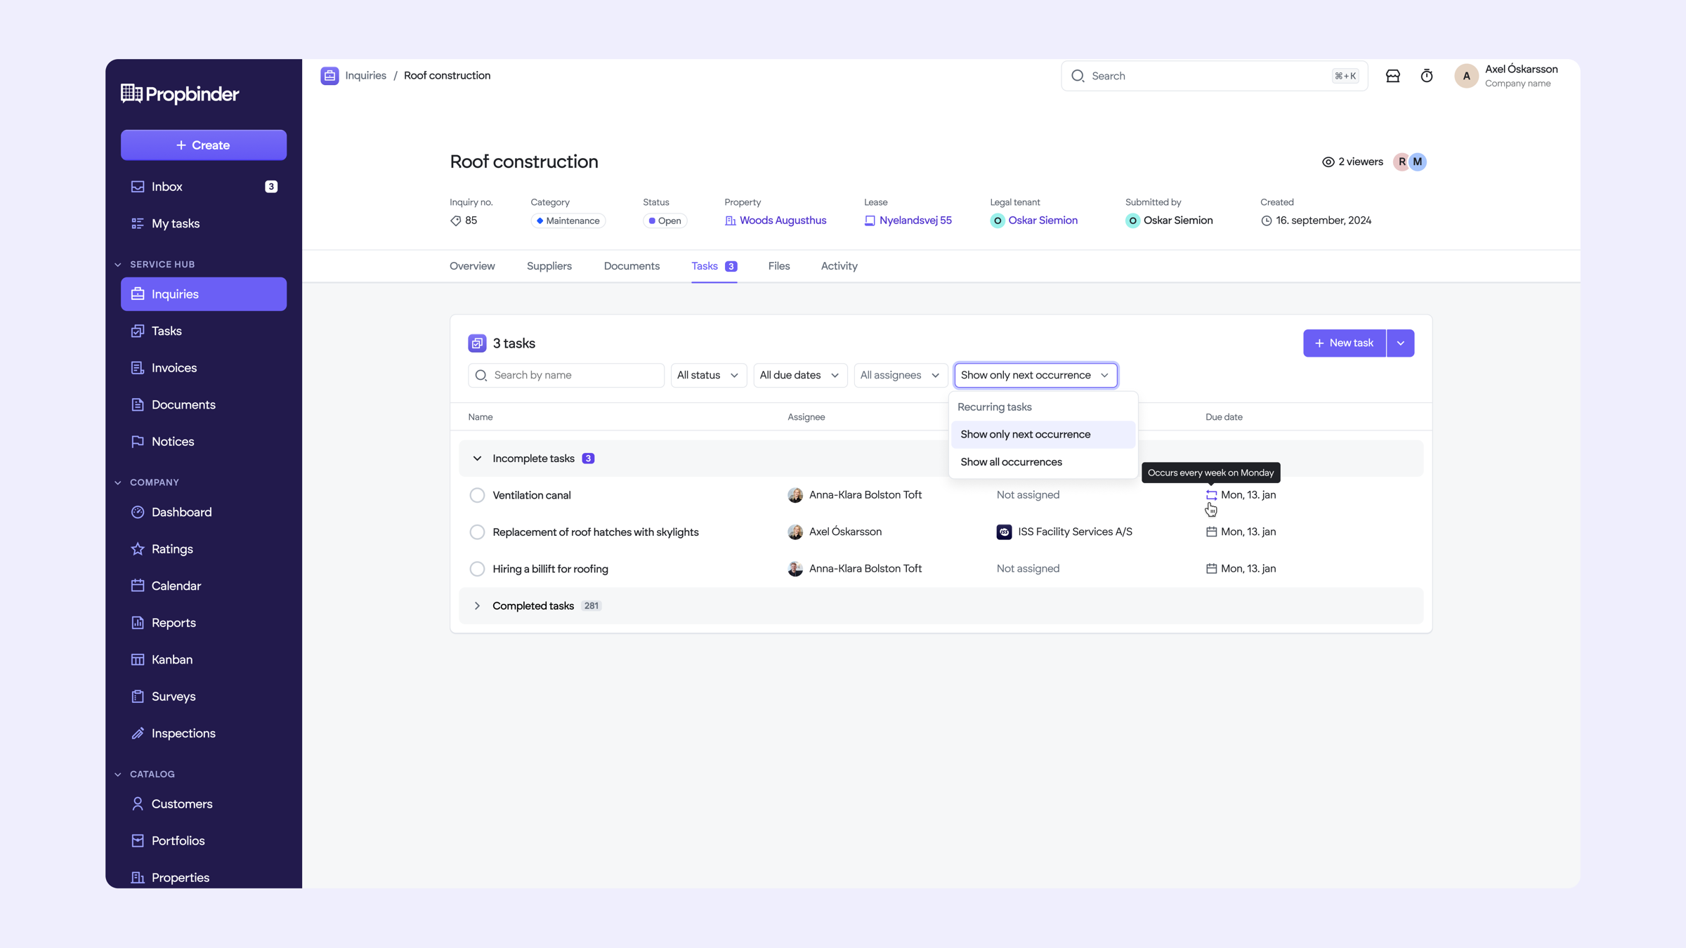The width and height of the screenshot is (1686, 948).
Task: Go to Tasks in Service Hub
Action: click(204, 331)
